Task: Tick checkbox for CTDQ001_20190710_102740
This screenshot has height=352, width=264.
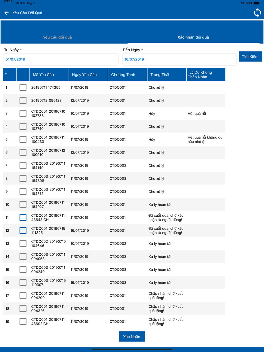Action: point(23,126)
